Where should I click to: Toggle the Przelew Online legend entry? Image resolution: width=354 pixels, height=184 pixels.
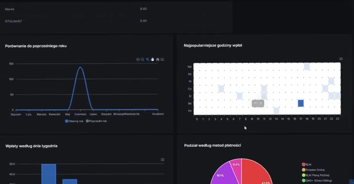(313, 170)
